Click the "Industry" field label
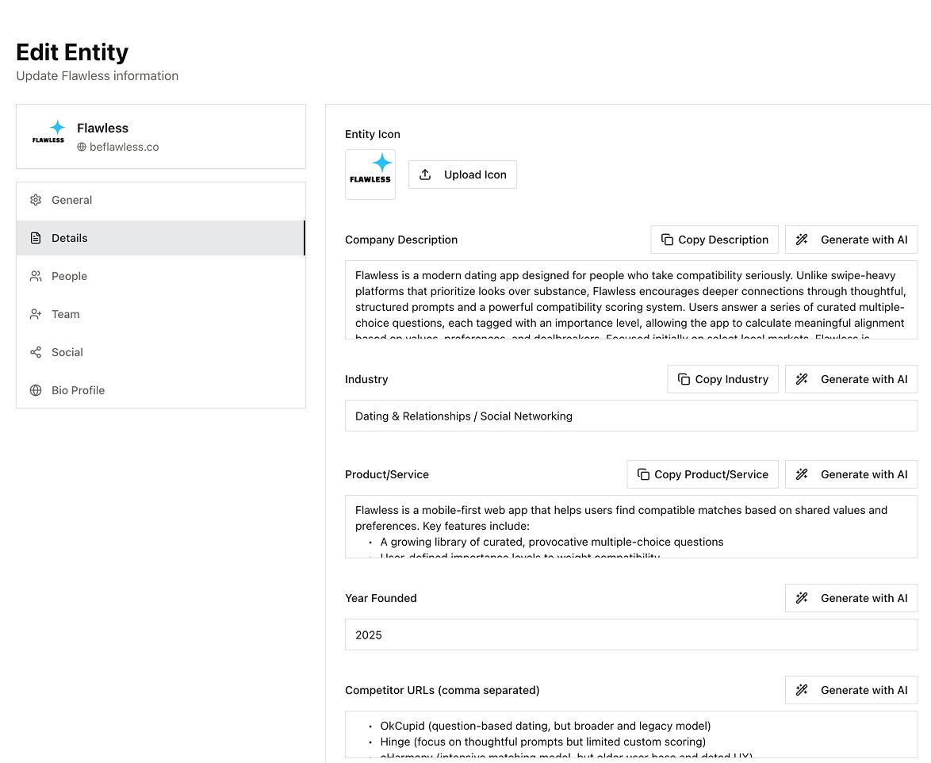The image size is (931, 763). click(x=366, y=379)
